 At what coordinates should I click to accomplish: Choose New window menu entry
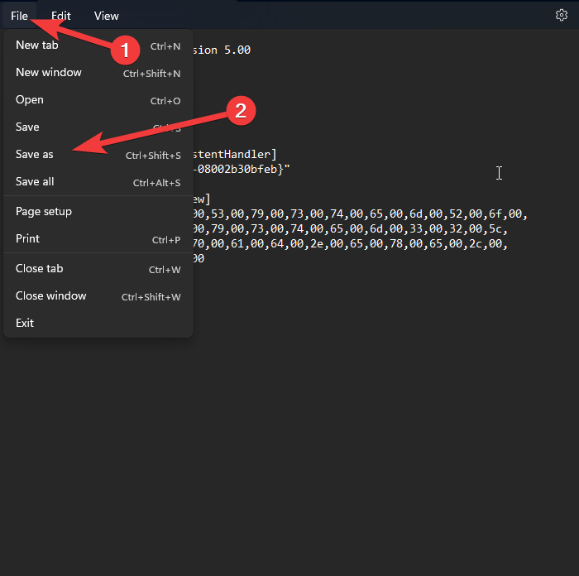(x=49, y=73)
